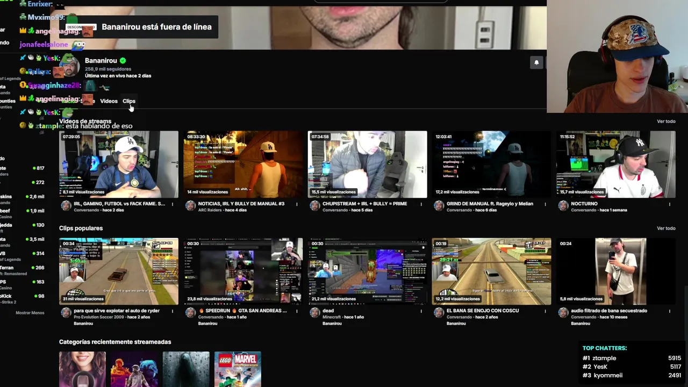Click avatar beside audio filtrado clip title
This screenshot has width=688, height=387.
coord(563,312)
